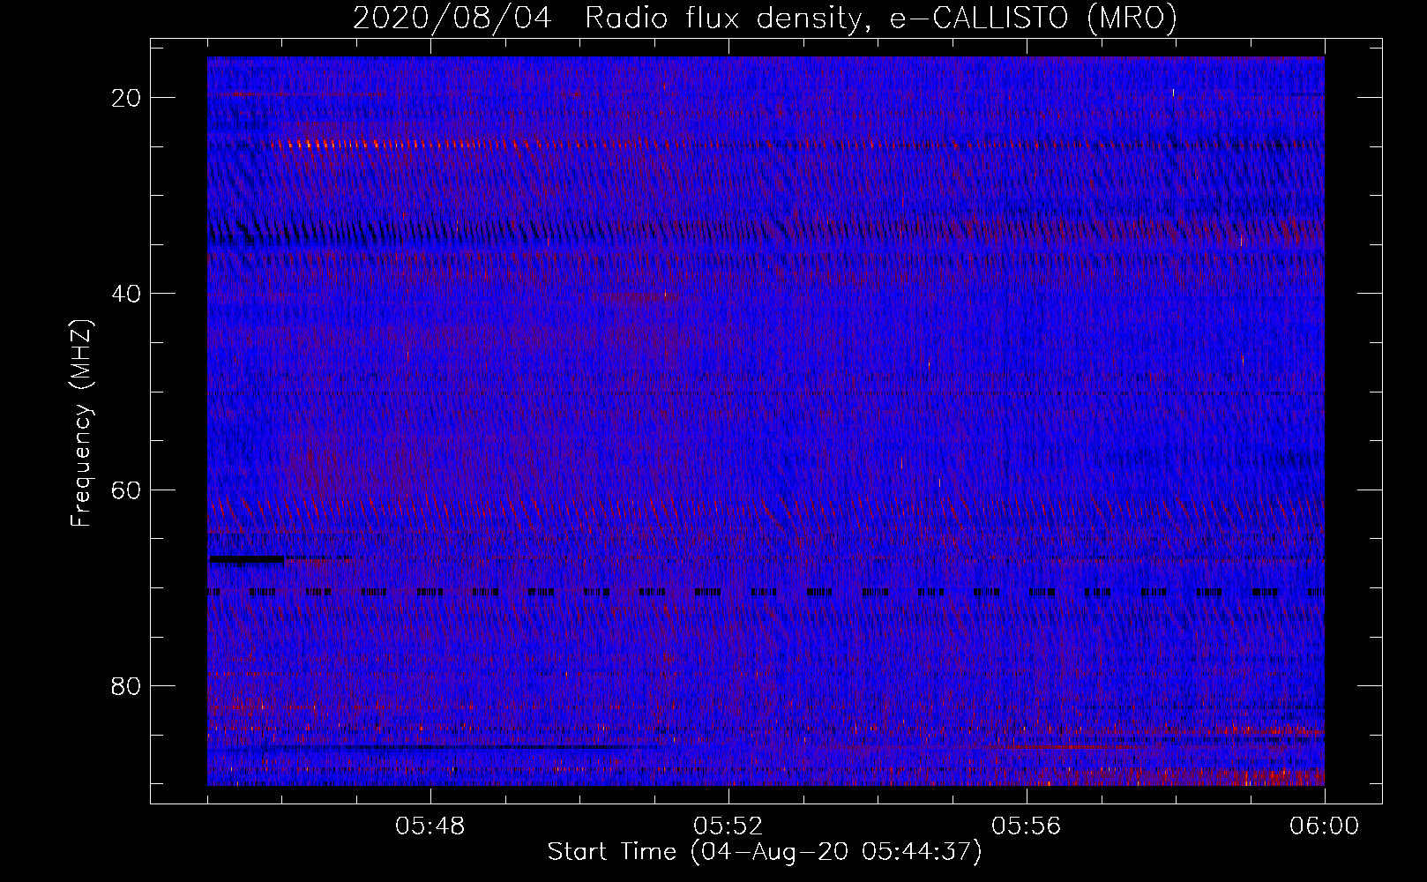1427x882 pixels.
Task: Click the 60 MHz frequency tick label
Action: [x=126, y=490]
